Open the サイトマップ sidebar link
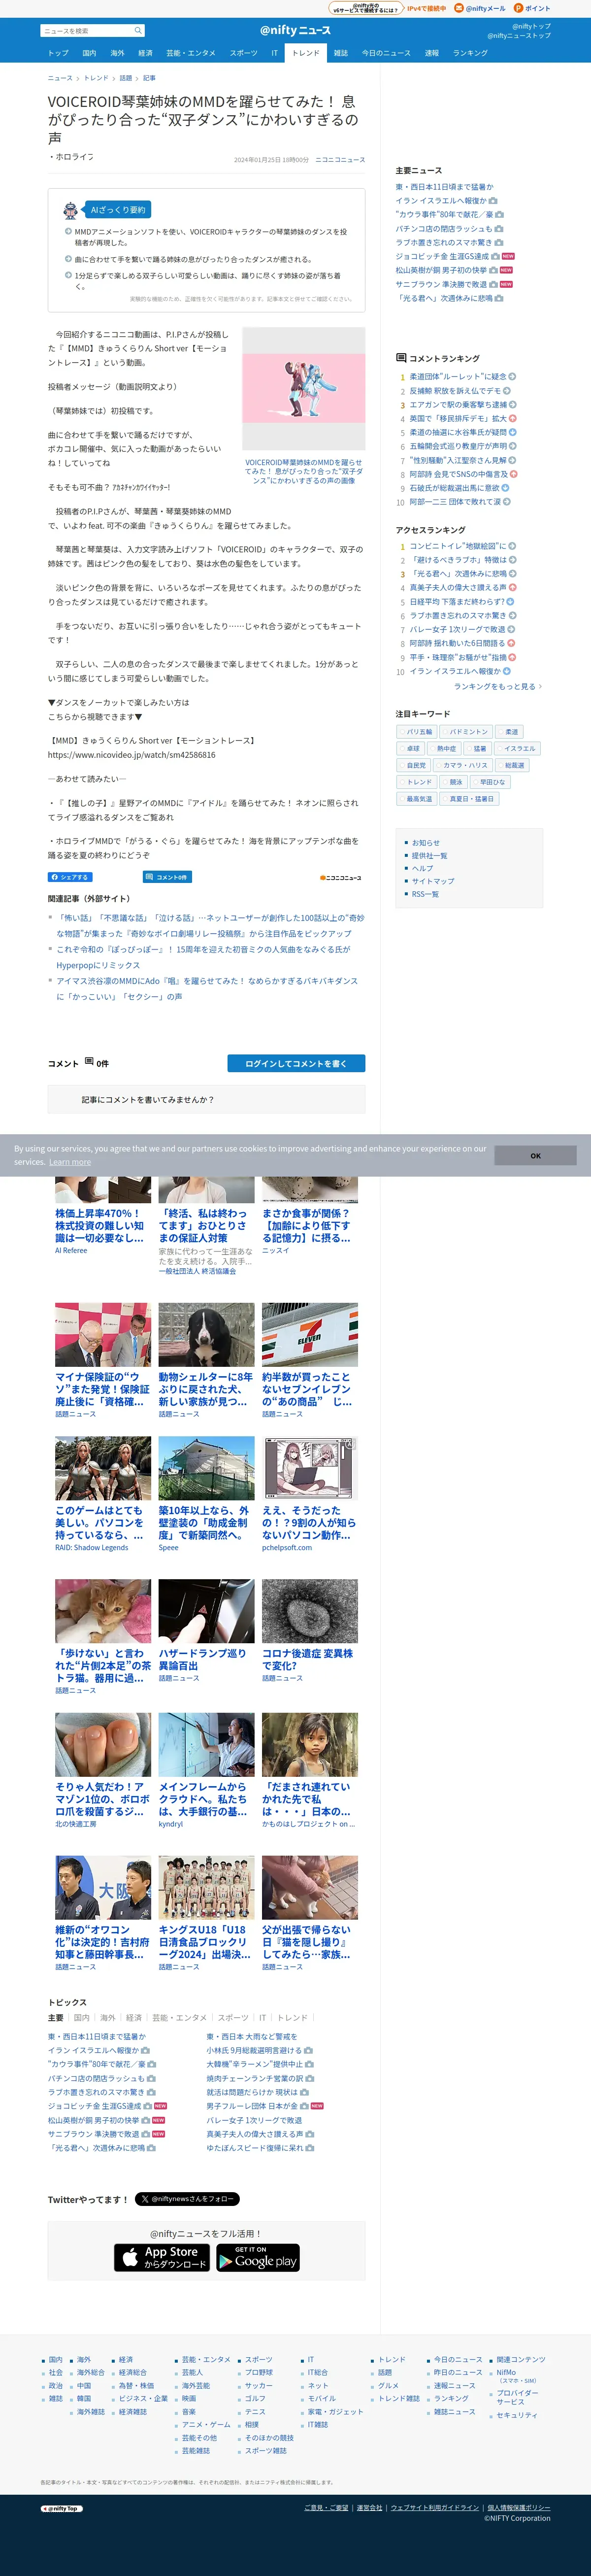 coord(433,881)
